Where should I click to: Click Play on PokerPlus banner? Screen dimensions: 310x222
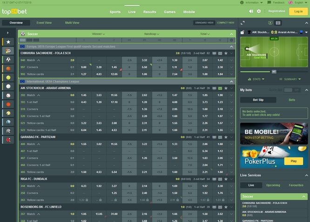coord(293,161)
